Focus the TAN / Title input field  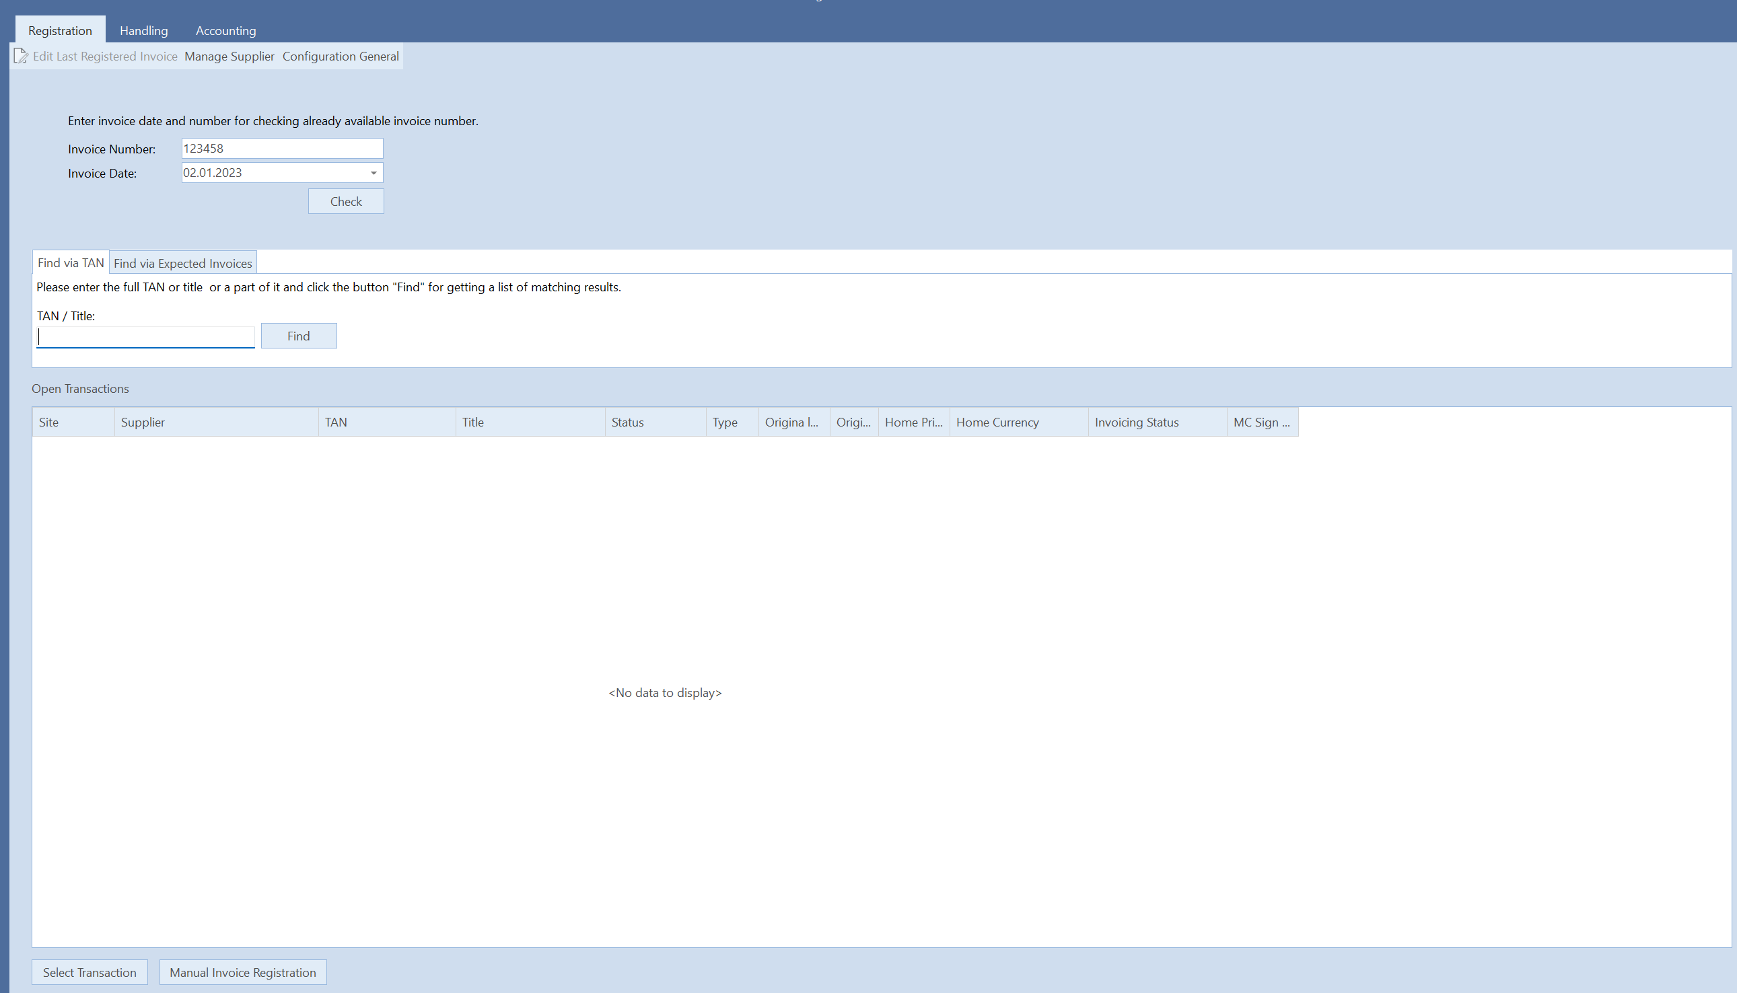(x=145, y=337)
